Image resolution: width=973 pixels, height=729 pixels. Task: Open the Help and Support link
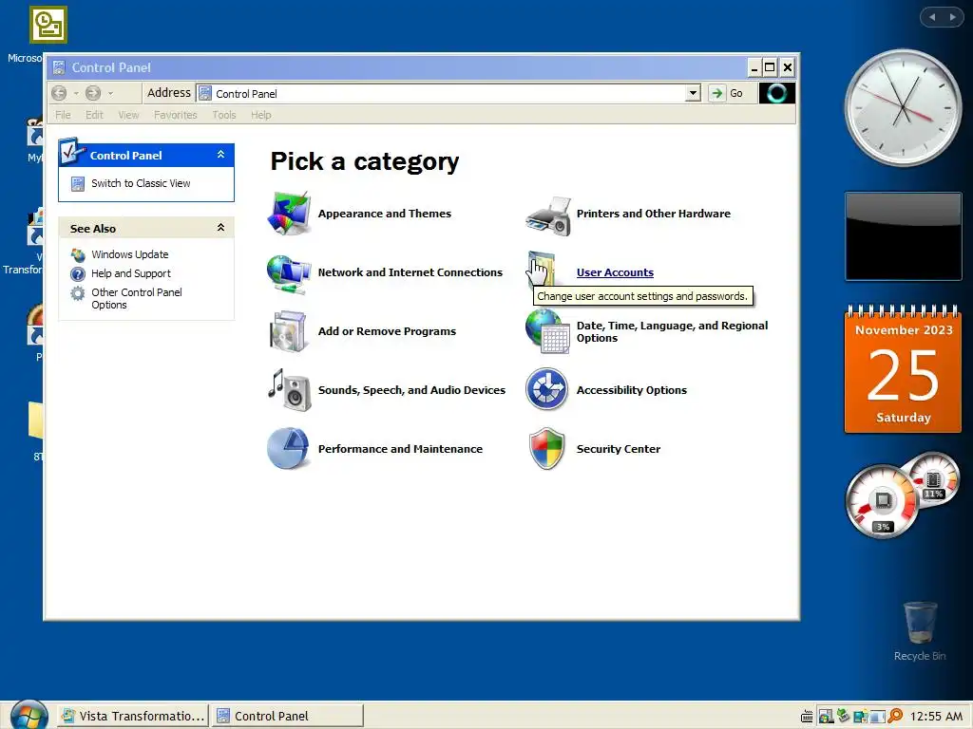tap(131, 273)
